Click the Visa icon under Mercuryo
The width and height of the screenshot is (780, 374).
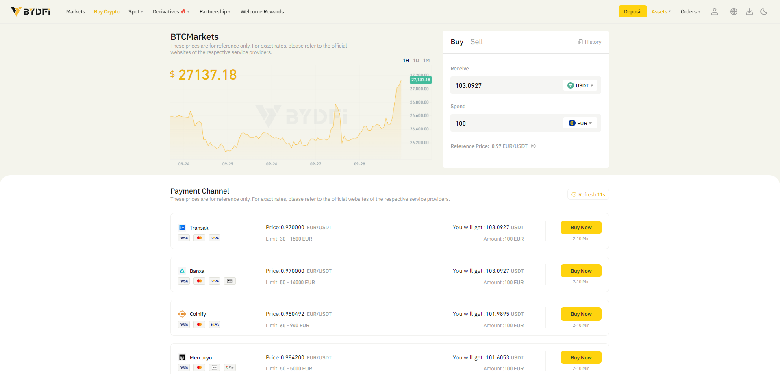tap(184, 367)
